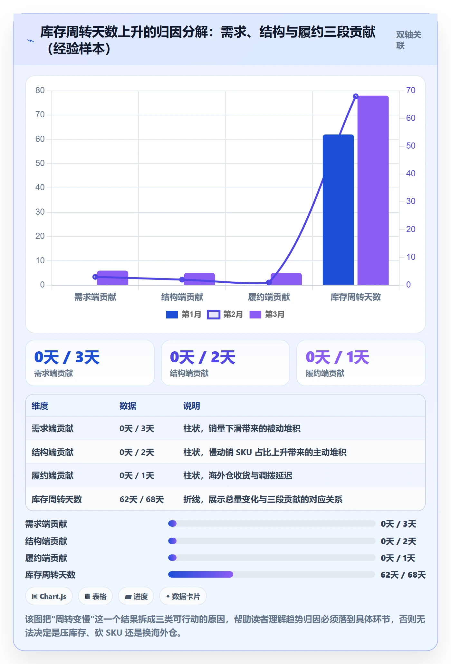Click the 结构端贡献 progress bar

click(272, 541)
